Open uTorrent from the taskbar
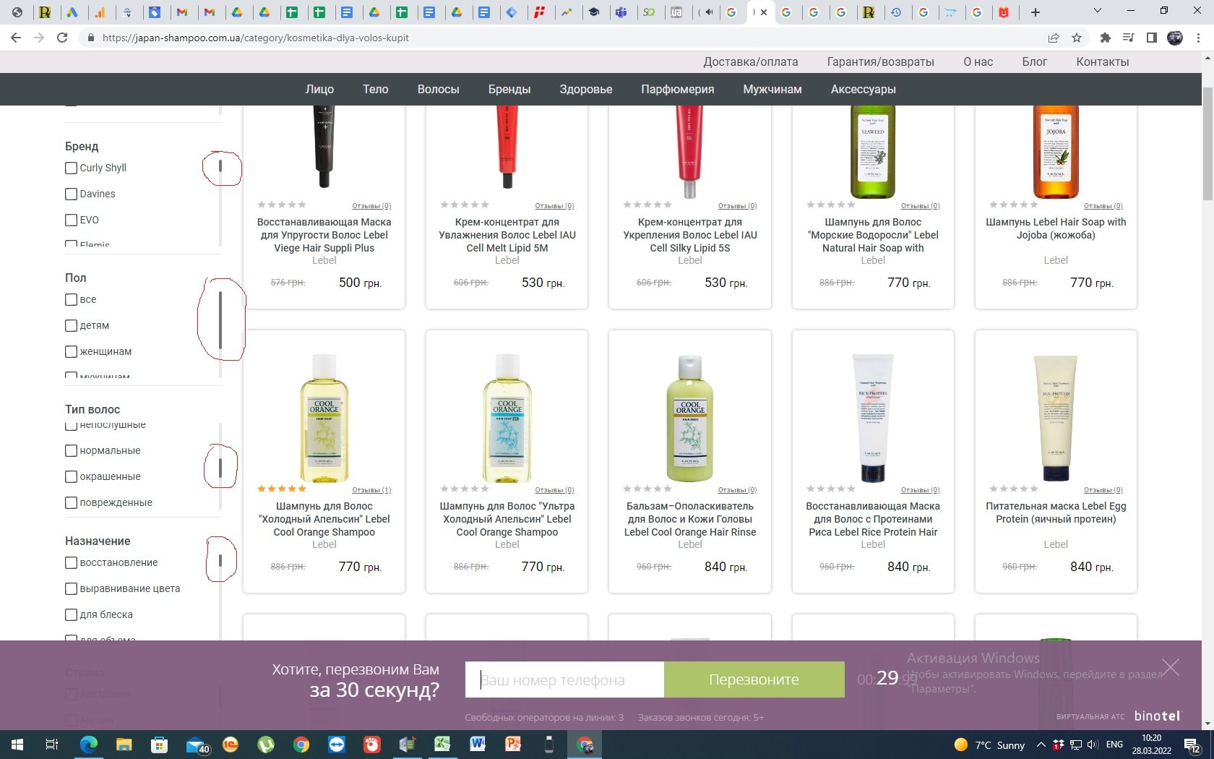Image resolution: width=1214 pixels, height=759 pixels. [x=266, y=745]
